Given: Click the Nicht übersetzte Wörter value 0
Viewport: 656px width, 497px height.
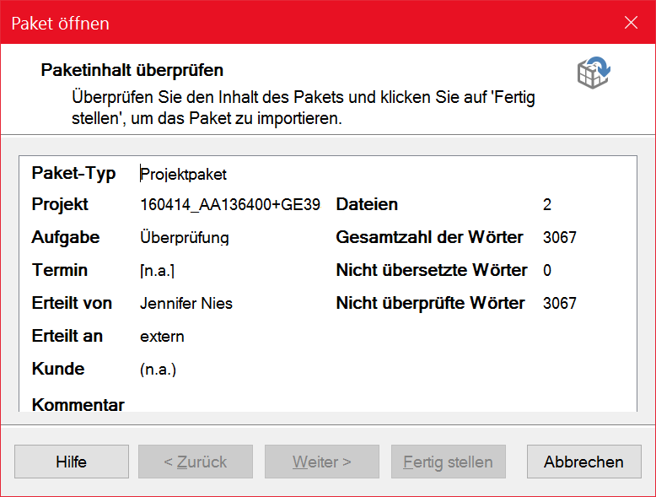Looking at the screenshot, I should click(x=547, y=271).
